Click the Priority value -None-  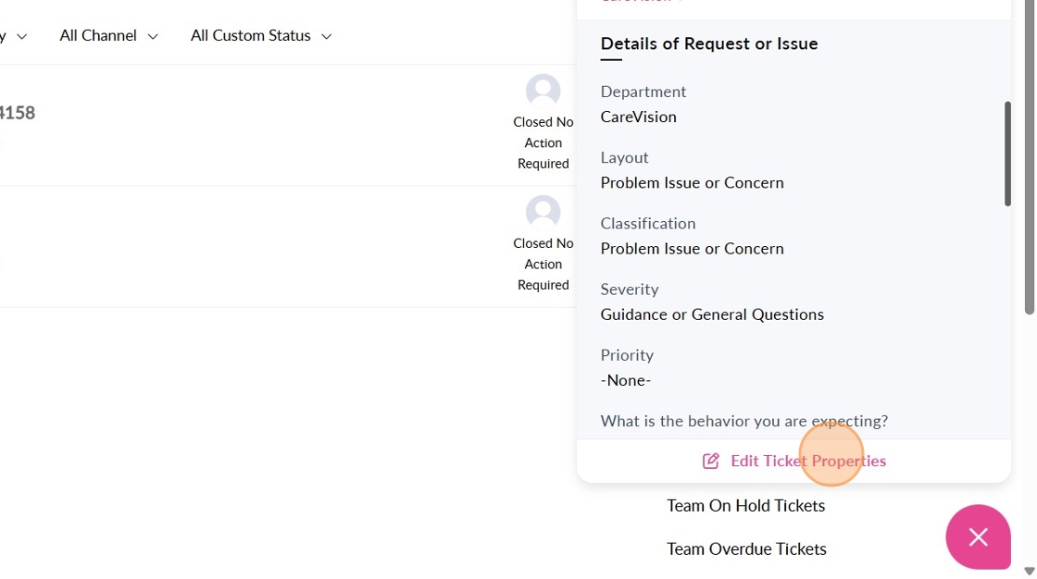pyautogui.click(x=626, y=380)
